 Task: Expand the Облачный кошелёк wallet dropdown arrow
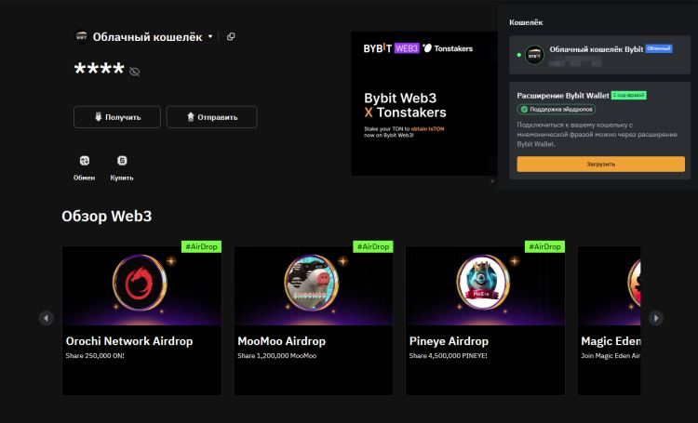(x=210, y=36)
